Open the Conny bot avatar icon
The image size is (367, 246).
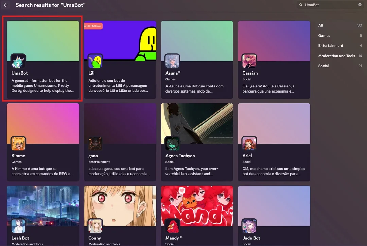(95, 226)
